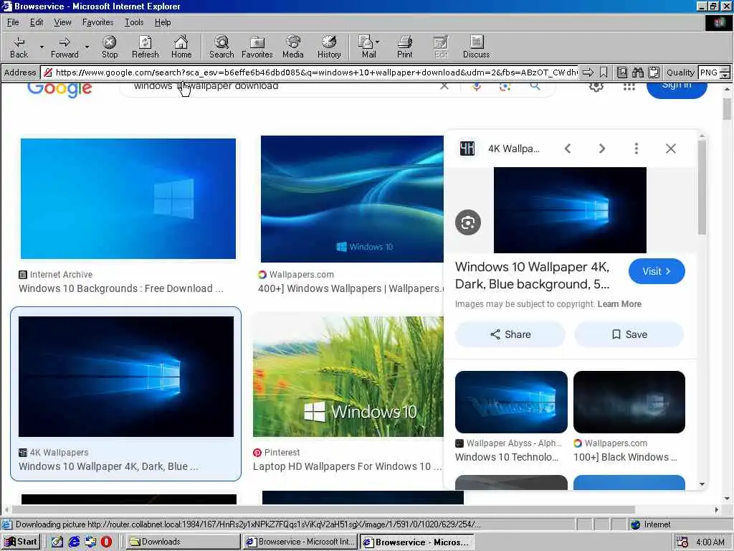The image size is (734, 551).
Task: Open the Tools menu
Action: tap(134, 22)
